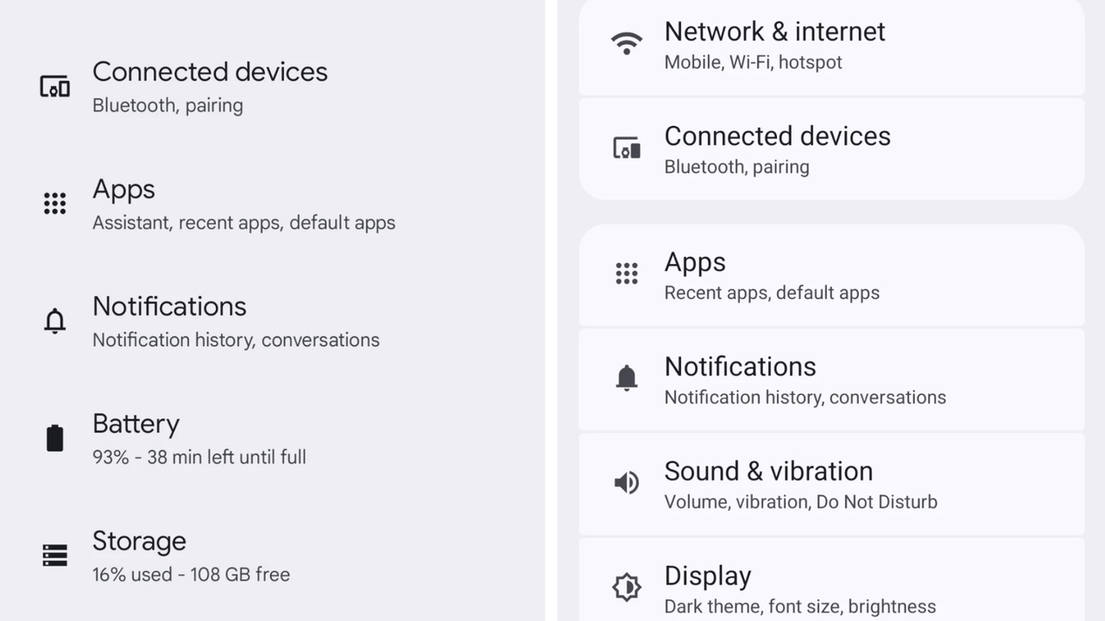Image resolution: width=1105 pixels, height=621 pixels.
Task: Open Storage settings with 108 GB free
Action: pos(191,555)
